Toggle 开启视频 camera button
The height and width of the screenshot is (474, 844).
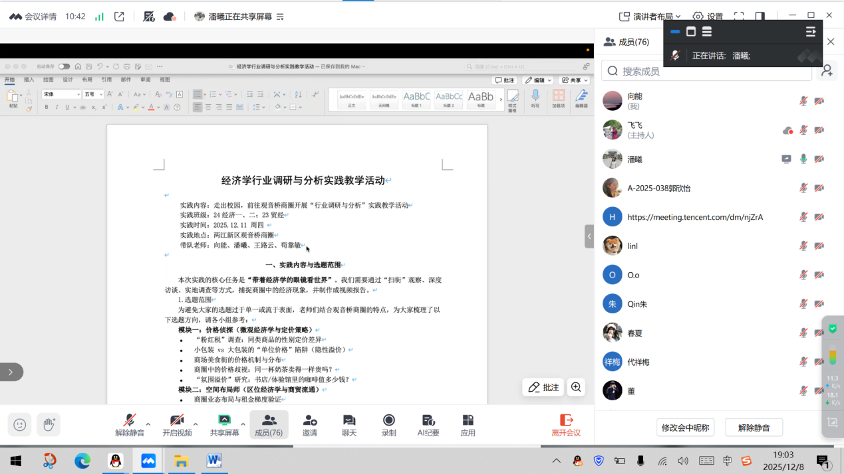(177, 425)
